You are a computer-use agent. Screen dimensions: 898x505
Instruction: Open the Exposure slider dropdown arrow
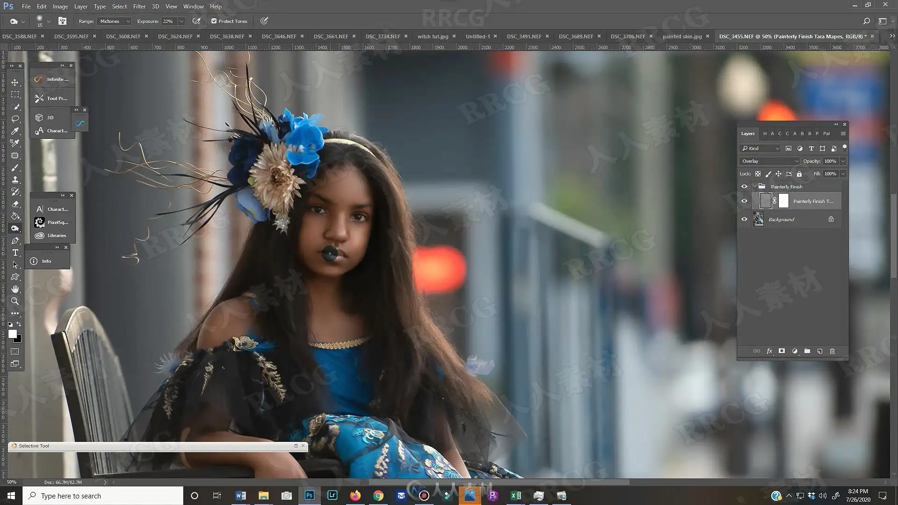(x=181, y=21)
